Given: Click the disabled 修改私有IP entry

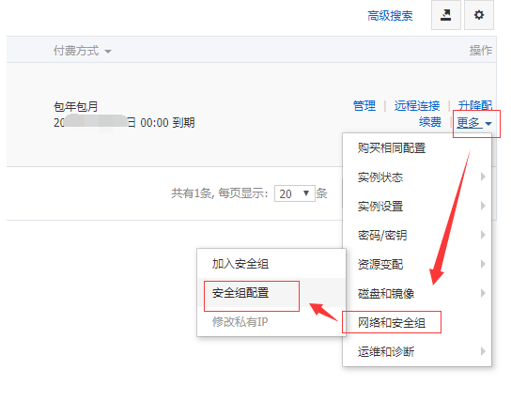Looking at the screenshot, I should tap(271, 321).
